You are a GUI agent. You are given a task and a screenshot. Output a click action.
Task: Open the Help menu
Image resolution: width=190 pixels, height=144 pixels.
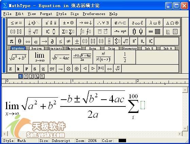tap(113, 14)
